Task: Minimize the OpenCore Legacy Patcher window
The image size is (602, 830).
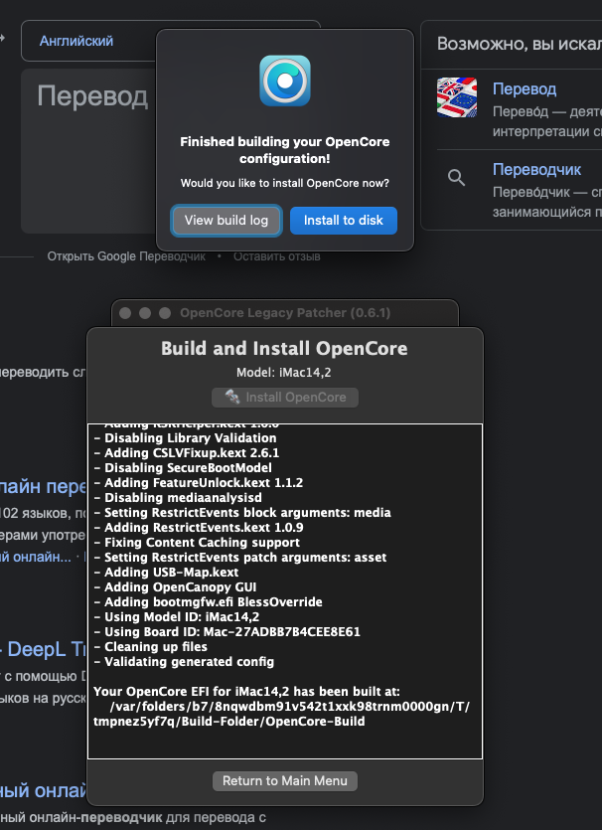Action: (145, 313)
